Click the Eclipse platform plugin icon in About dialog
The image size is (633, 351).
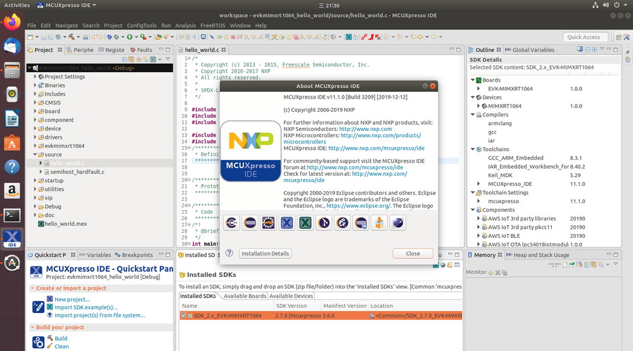pos(250,223)
